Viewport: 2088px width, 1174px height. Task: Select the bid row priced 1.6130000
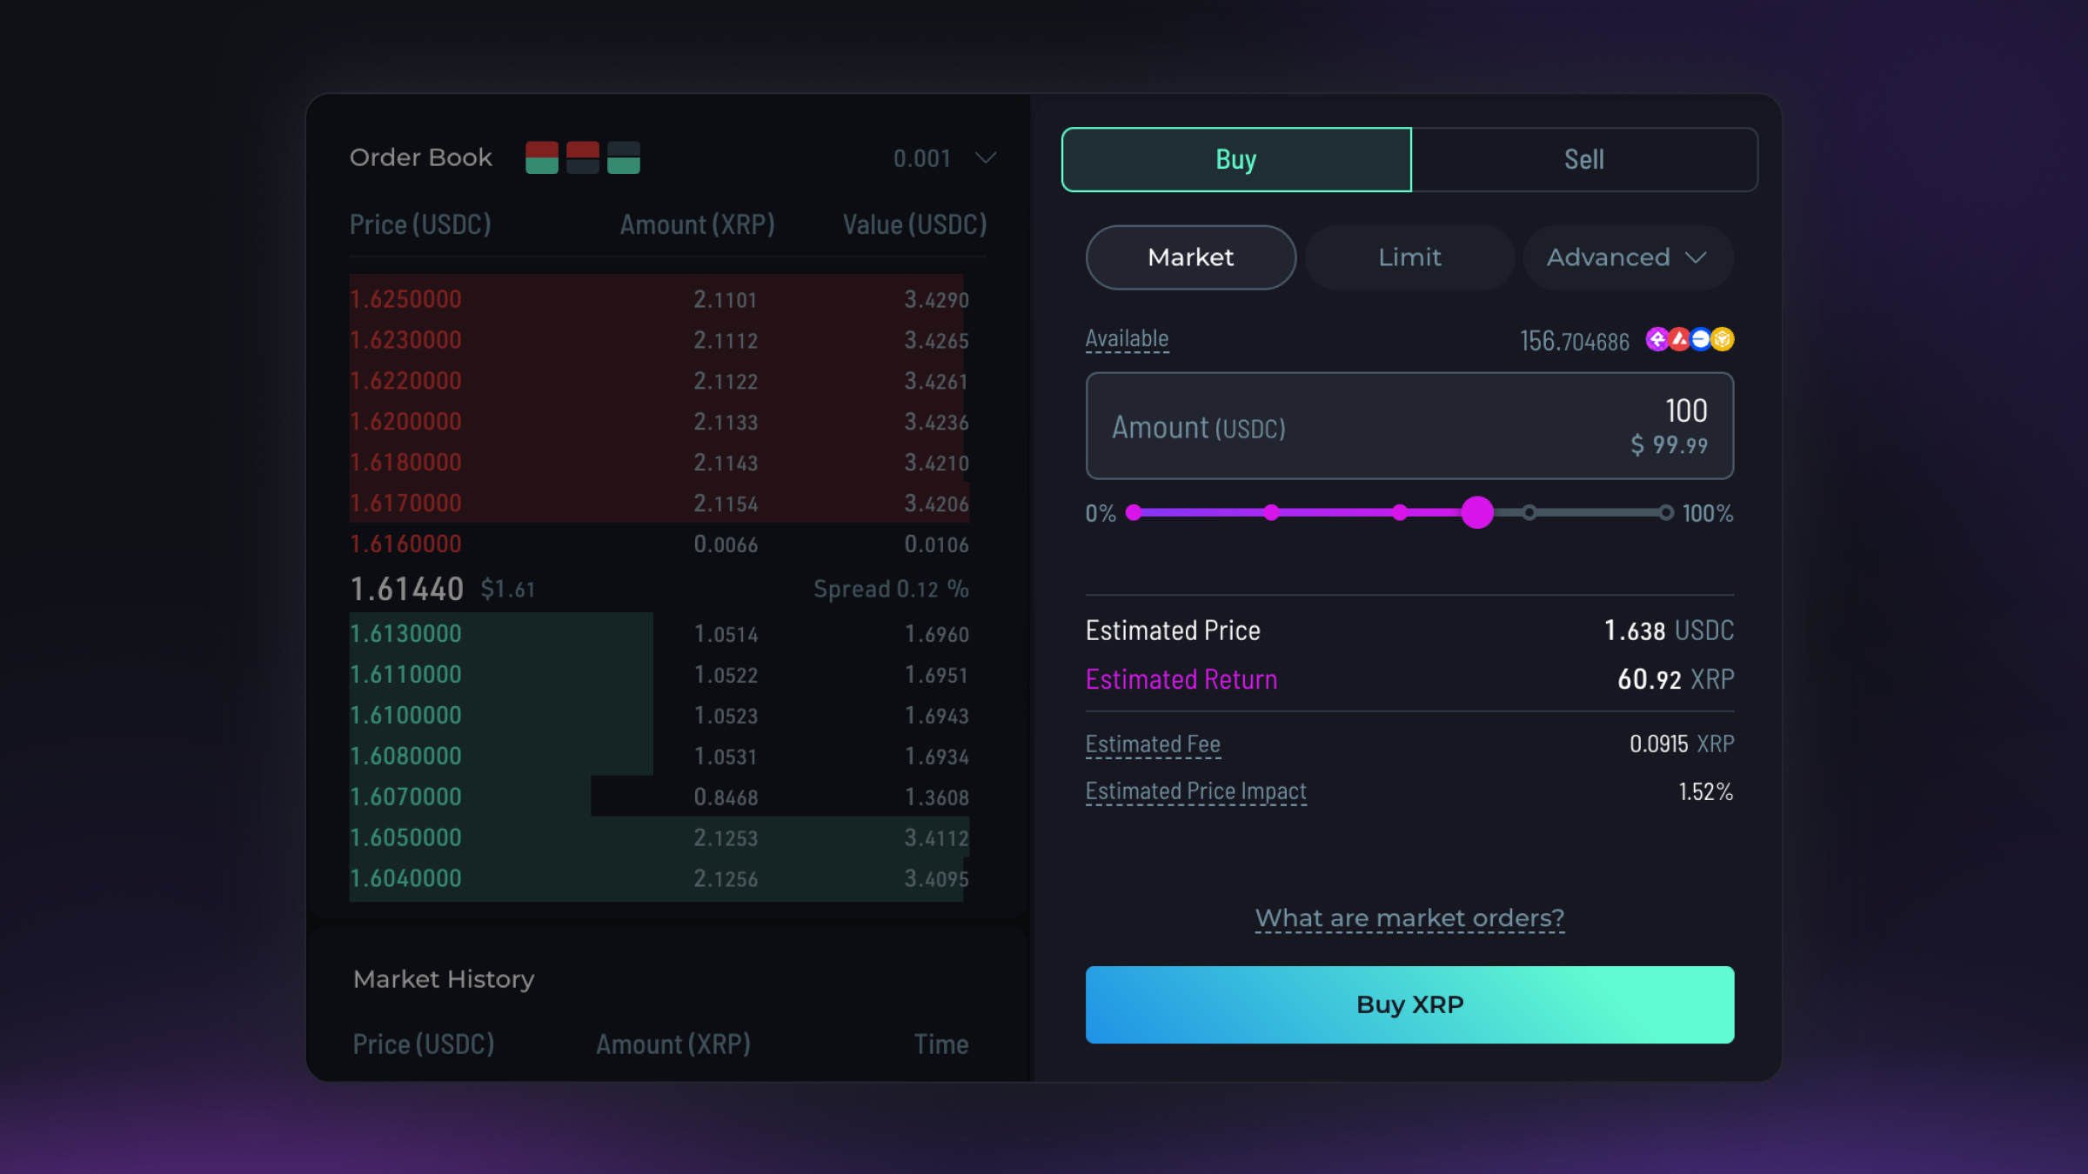click(659, 634)
